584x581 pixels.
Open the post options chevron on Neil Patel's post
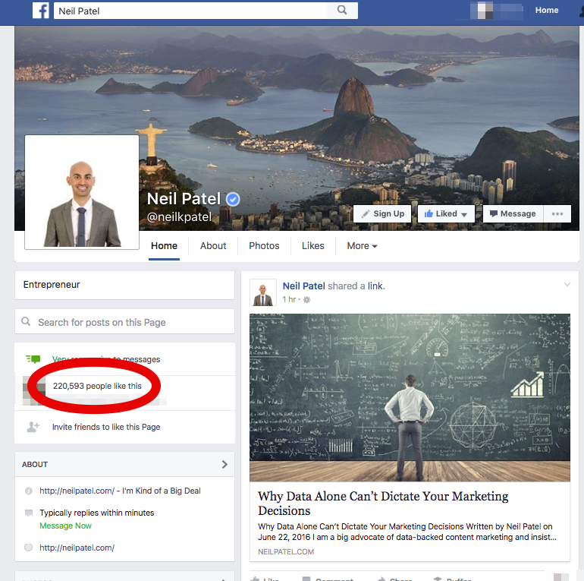[x=567, y=285]
